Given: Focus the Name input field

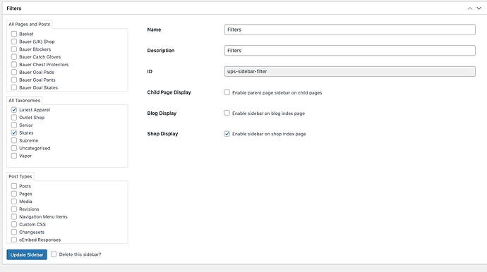Looking at the screenshot, I should [349, 30].
